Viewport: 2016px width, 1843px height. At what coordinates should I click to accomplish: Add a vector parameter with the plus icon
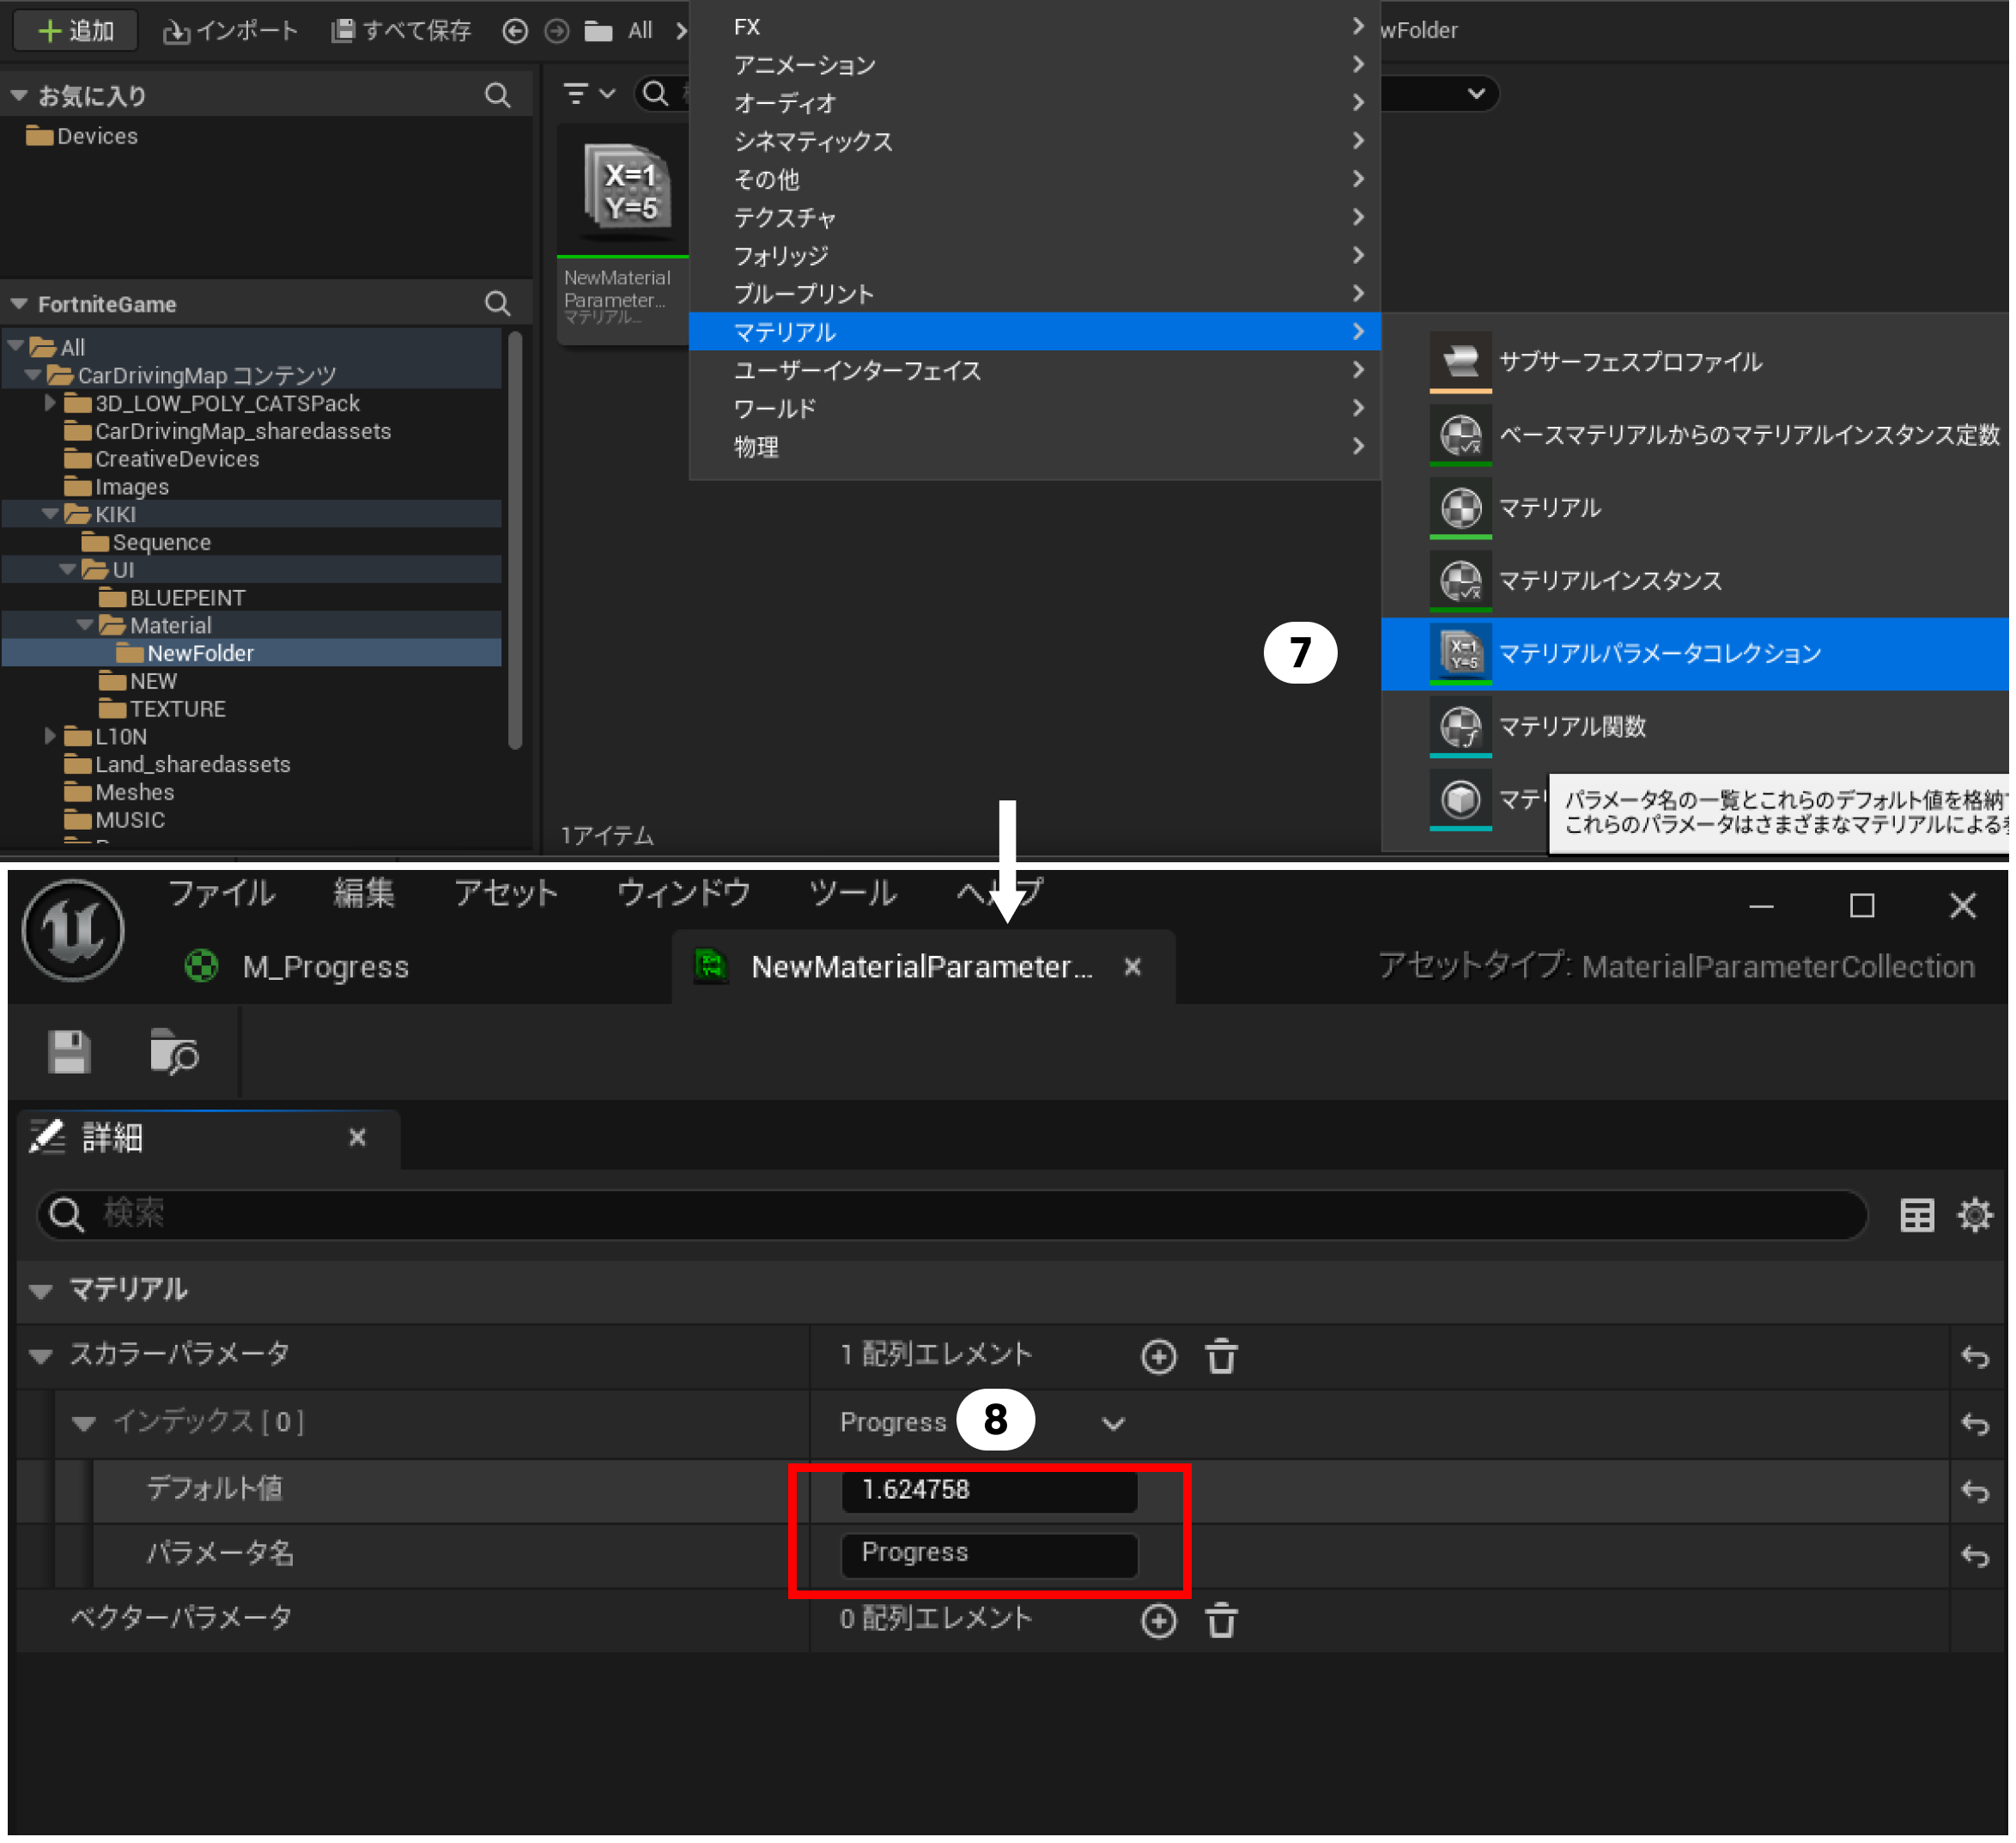pyautogui.click(x=1159, y=1620)
